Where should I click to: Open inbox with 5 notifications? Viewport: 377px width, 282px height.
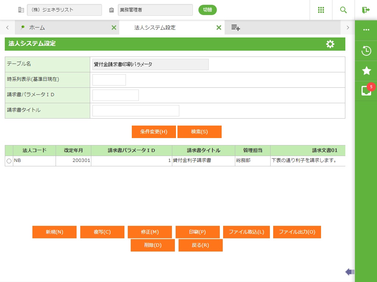pyautogui.click(x=366, y=90)
